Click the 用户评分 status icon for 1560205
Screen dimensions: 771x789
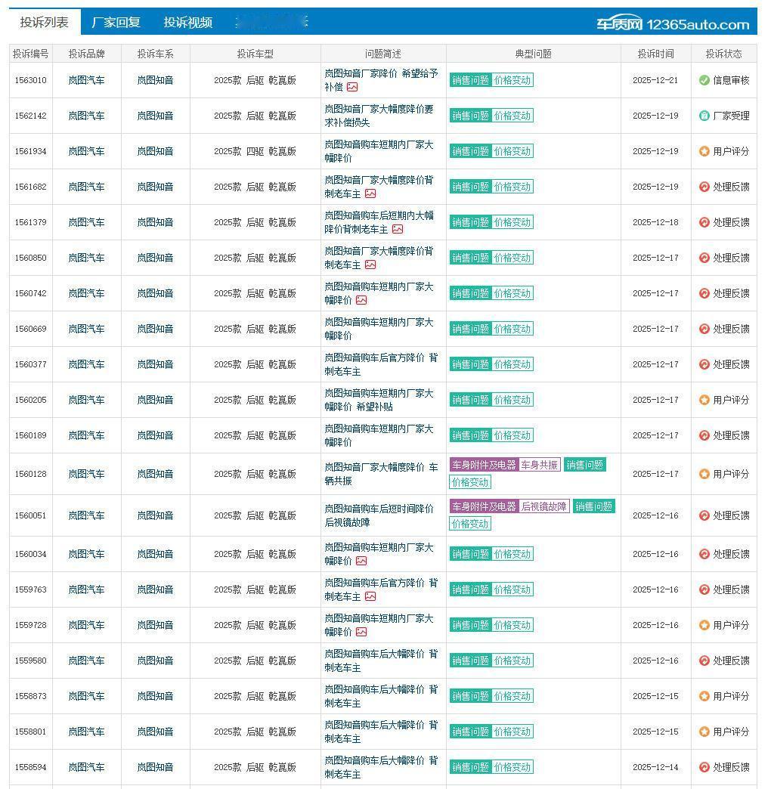pos(704,400)
